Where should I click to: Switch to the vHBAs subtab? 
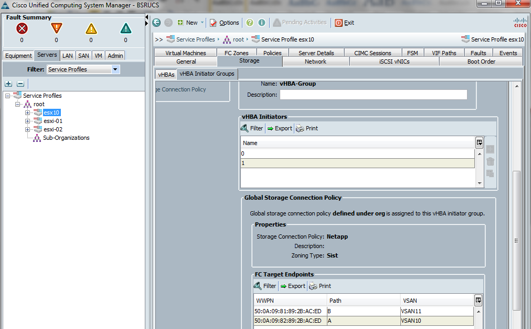[x=166, y=75]
